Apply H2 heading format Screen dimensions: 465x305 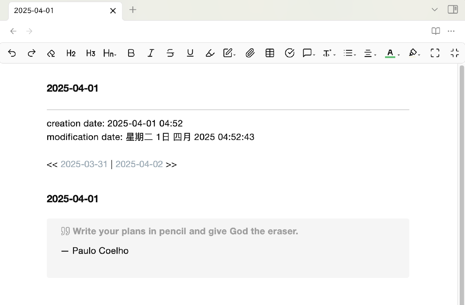(71, 53)
